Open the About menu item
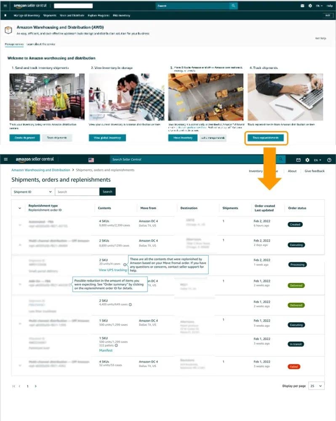 pyautogui.click(x=292, y=171)
